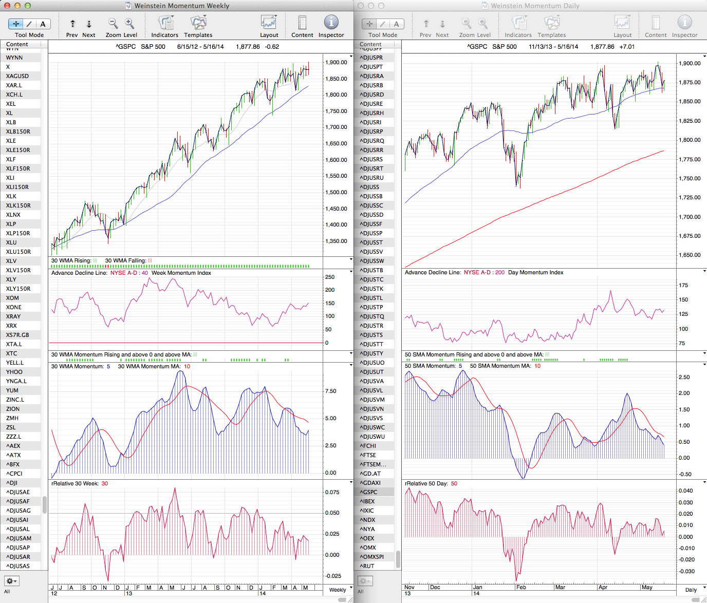Select XOM in the Weekly window symbol list
Image resolution: width=707 pixels, height=603 pixels.
(x=13, y=298)
